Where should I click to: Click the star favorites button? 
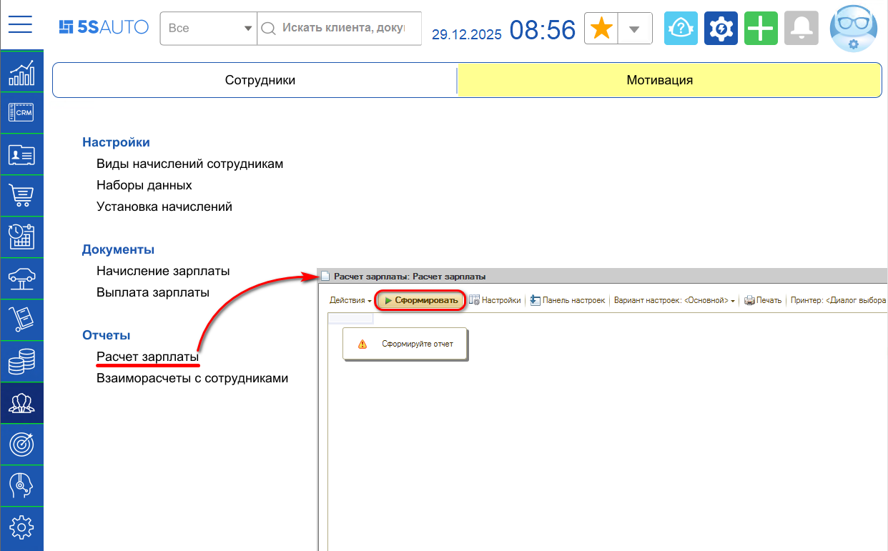(x=601, y=29)
